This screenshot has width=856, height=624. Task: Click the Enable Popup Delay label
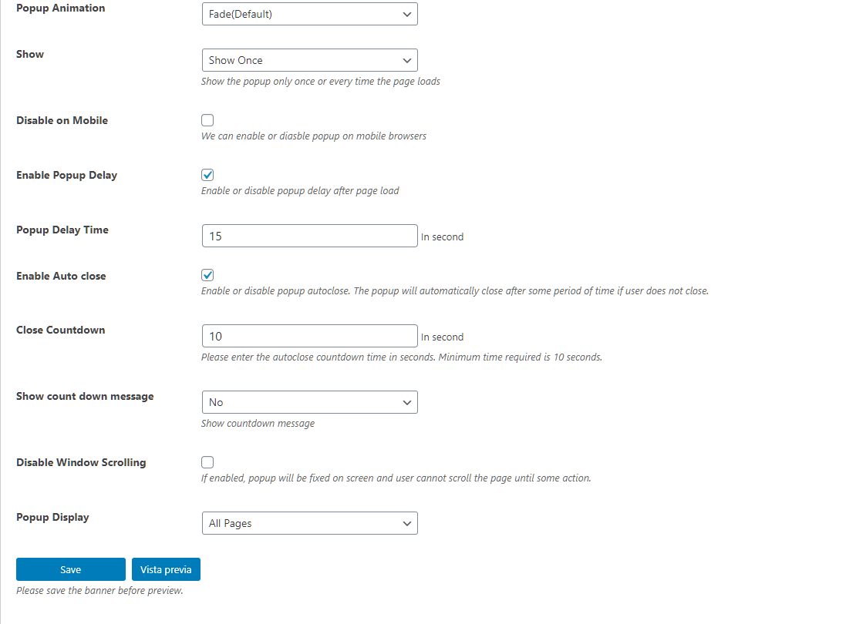click(x=66, y=175)
